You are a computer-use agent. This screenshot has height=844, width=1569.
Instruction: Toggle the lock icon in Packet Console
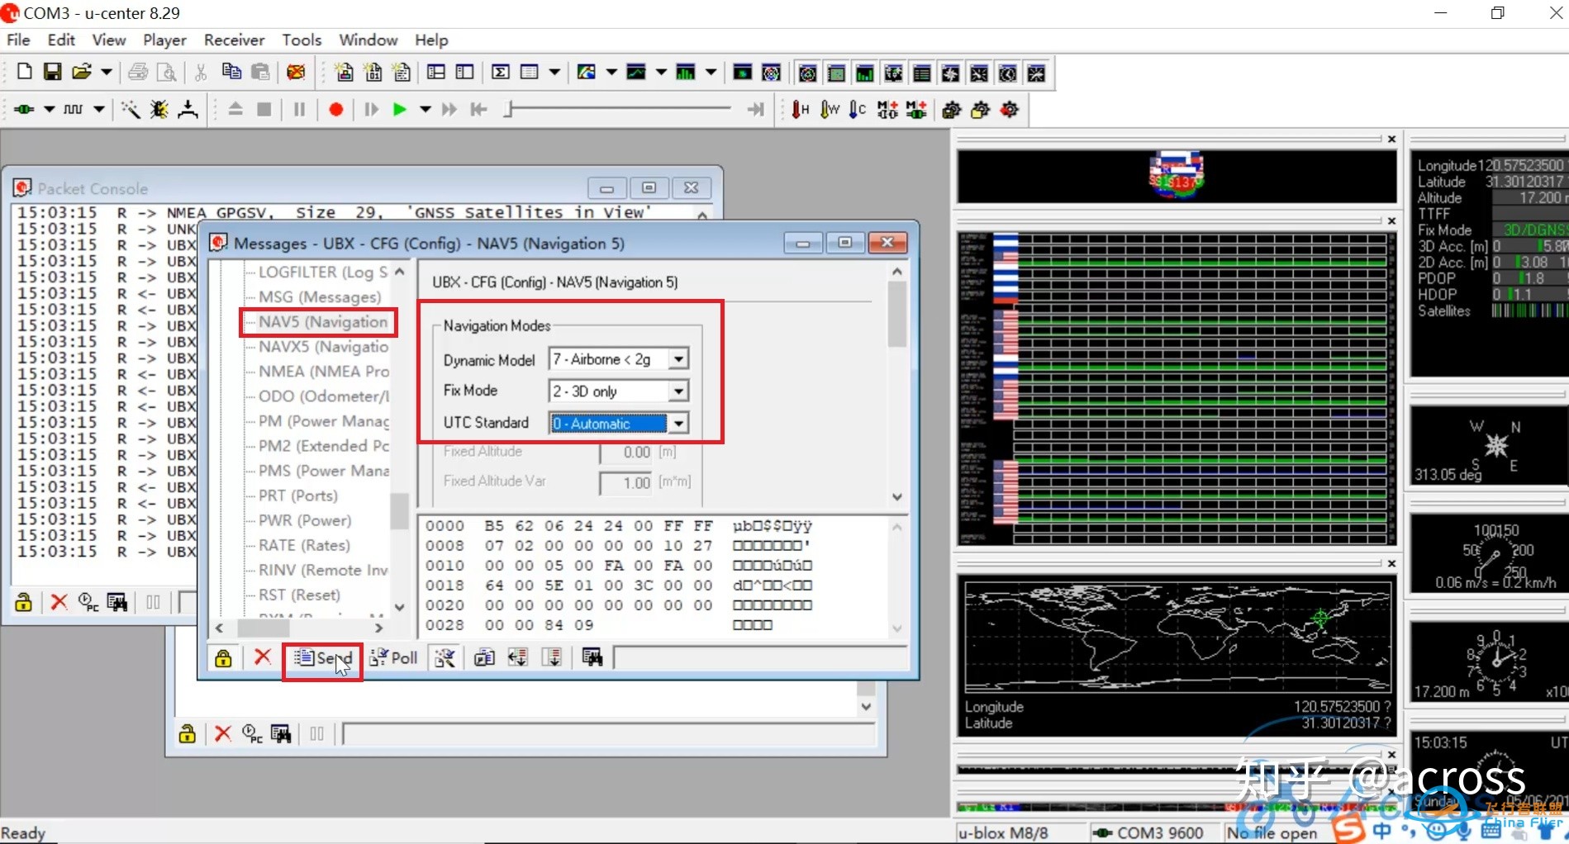point(23,602)
